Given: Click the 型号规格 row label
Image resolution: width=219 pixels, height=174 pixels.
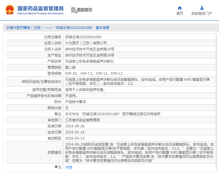Looking at the screenshot, I should pyautogui.click(x=54, y=74).
